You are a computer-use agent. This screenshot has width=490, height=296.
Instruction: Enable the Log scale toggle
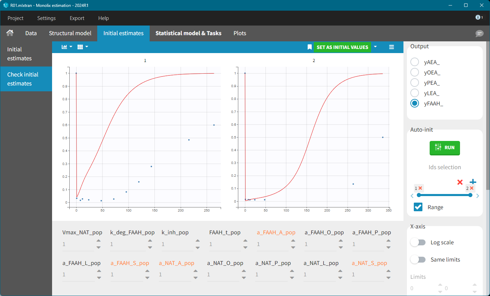click(418, 242)
